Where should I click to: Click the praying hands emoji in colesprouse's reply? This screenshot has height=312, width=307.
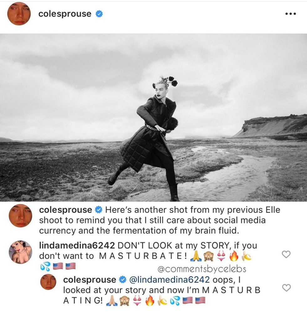[x=112, y=301]
